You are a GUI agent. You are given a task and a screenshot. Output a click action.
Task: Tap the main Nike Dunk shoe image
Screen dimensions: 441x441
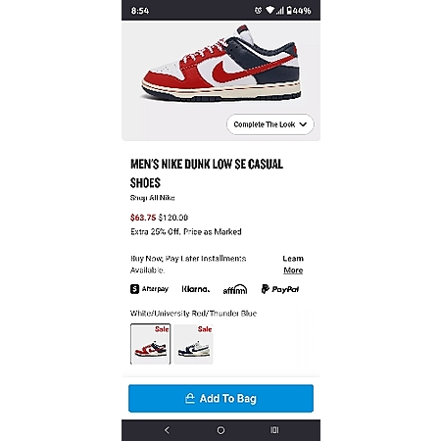[220, 66]
